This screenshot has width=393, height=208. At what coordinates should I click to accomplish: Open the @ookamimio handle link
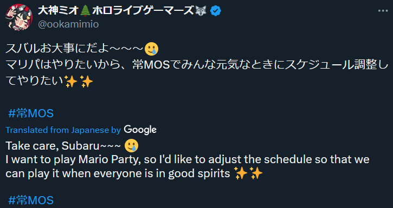(x=68, y=24)
